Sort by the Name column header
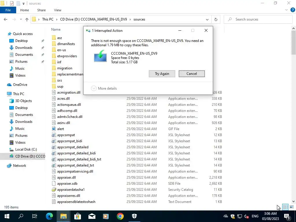This screenshot has height=222, width=296. click(x=56, y=29)
